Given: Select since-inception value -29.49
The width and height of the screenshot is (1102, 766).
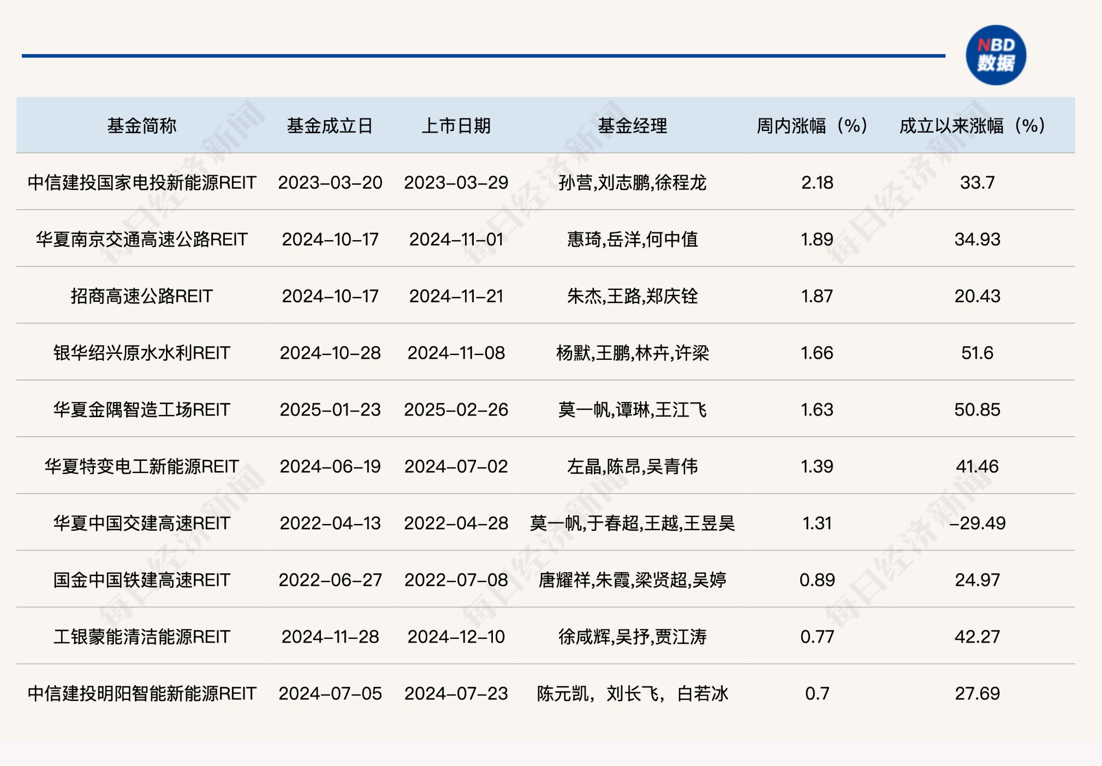Looking at the screenshot, I should (x=978, y=523).
